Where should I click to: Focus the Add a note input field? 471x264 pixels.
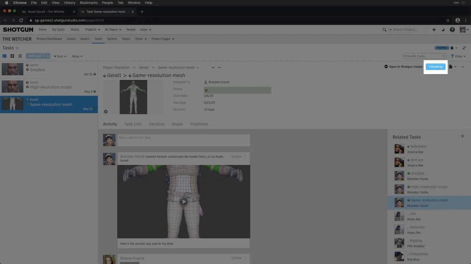coord(183,140)
